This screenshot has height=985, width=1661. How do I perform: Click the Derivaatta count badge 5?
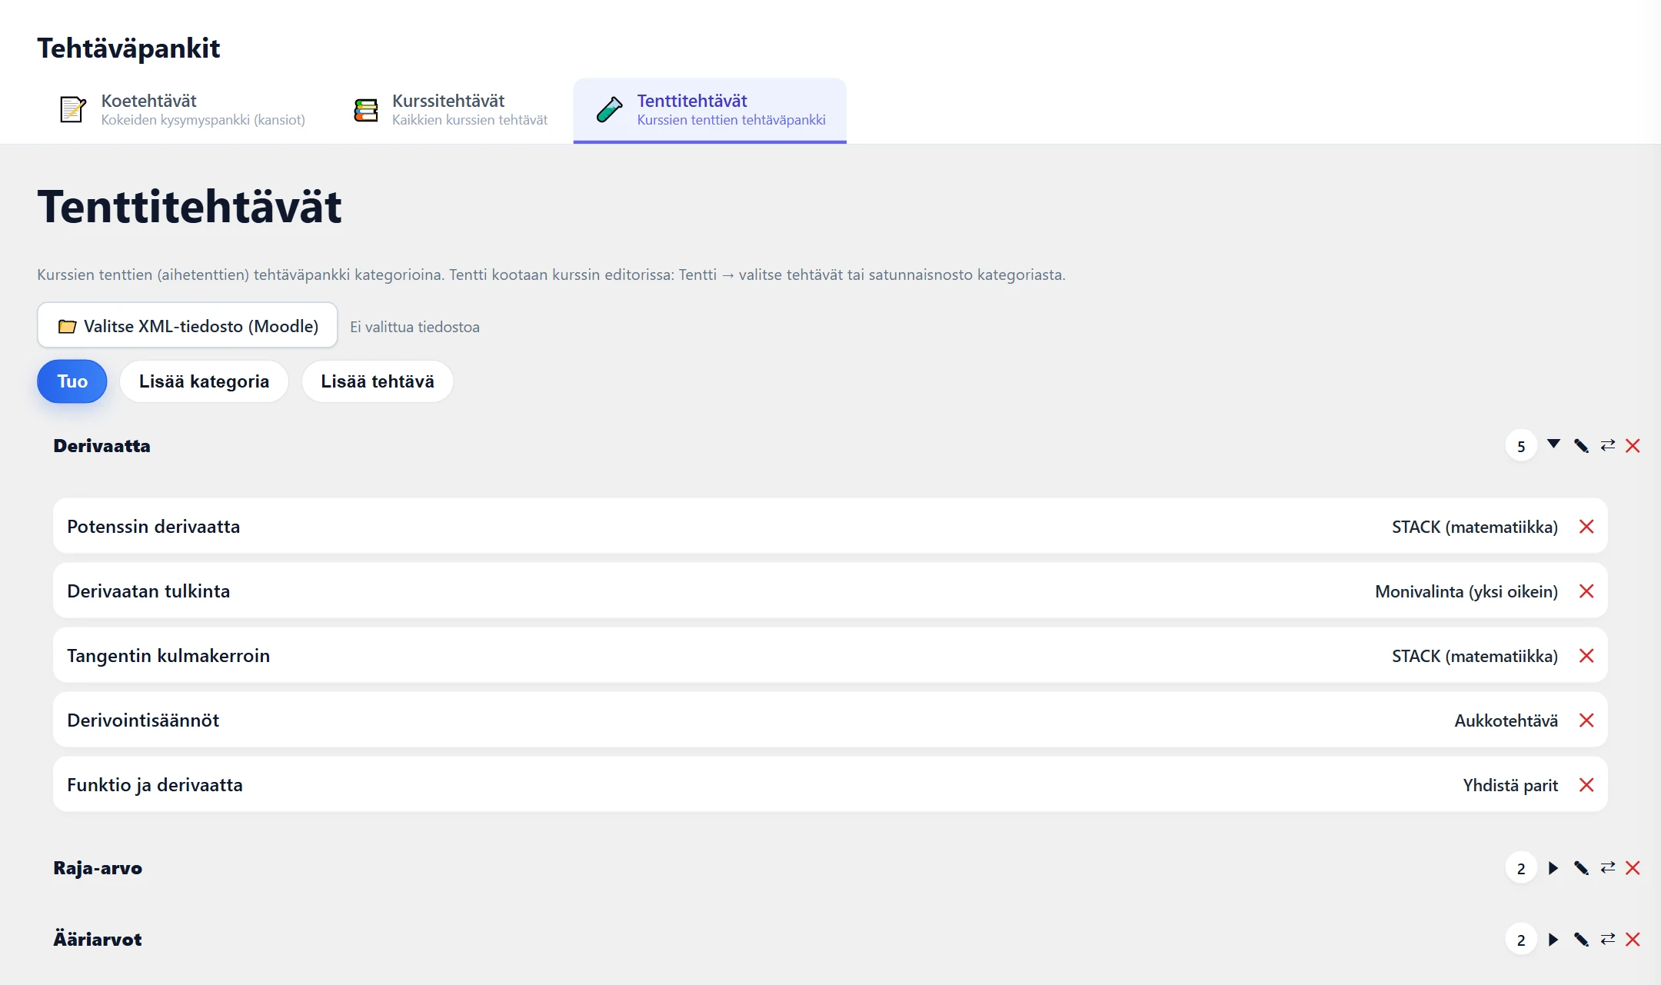[x=1521, y=446]
